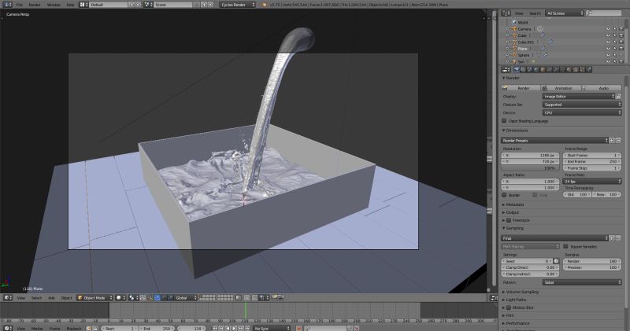Viewport: 630px width, 331px height.
Task: Open the timeline Playback menu
Action: click(74, 328)
